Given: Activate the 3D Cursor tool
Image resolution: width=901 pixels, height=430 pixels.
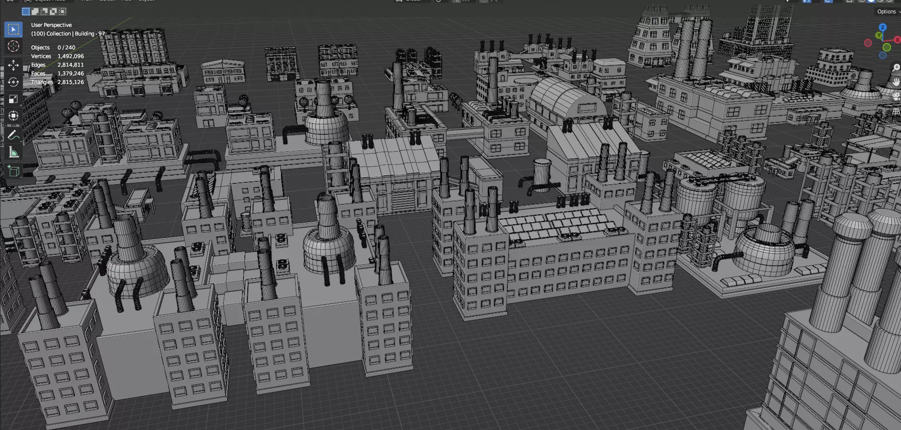Looking at the screenshot, I should tap(13, 46).
